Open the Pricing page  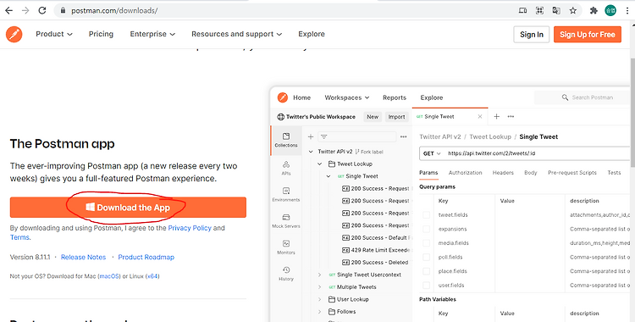pos(102,34)
